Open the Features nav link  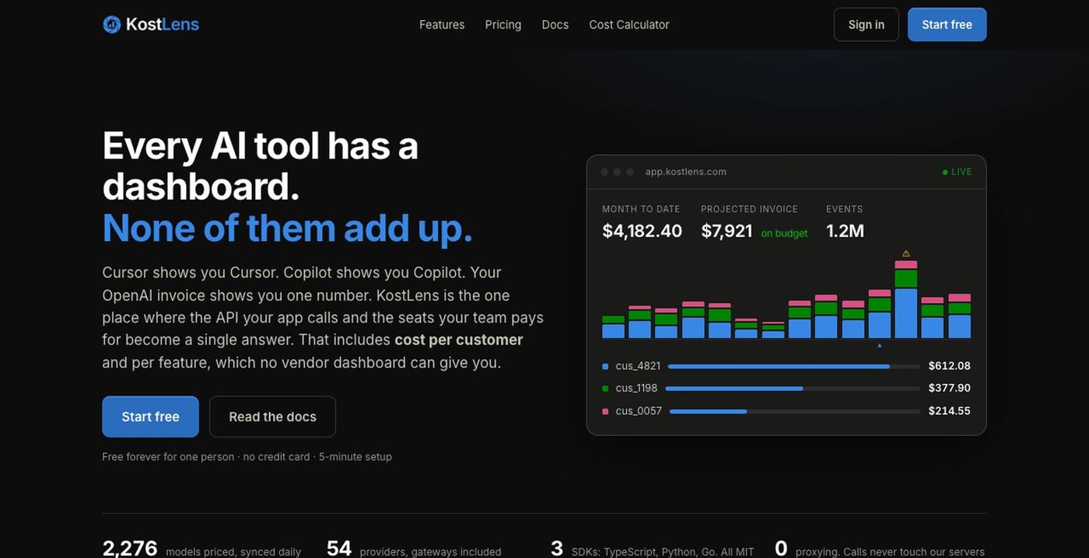pos(442,25)
